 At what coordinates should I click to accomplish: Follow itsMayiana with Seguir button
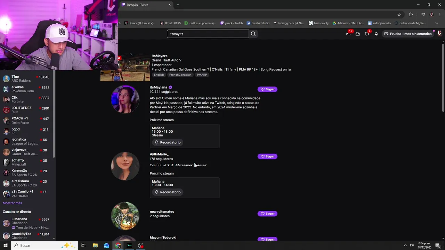pyautogui.click(x=267, y=89)
